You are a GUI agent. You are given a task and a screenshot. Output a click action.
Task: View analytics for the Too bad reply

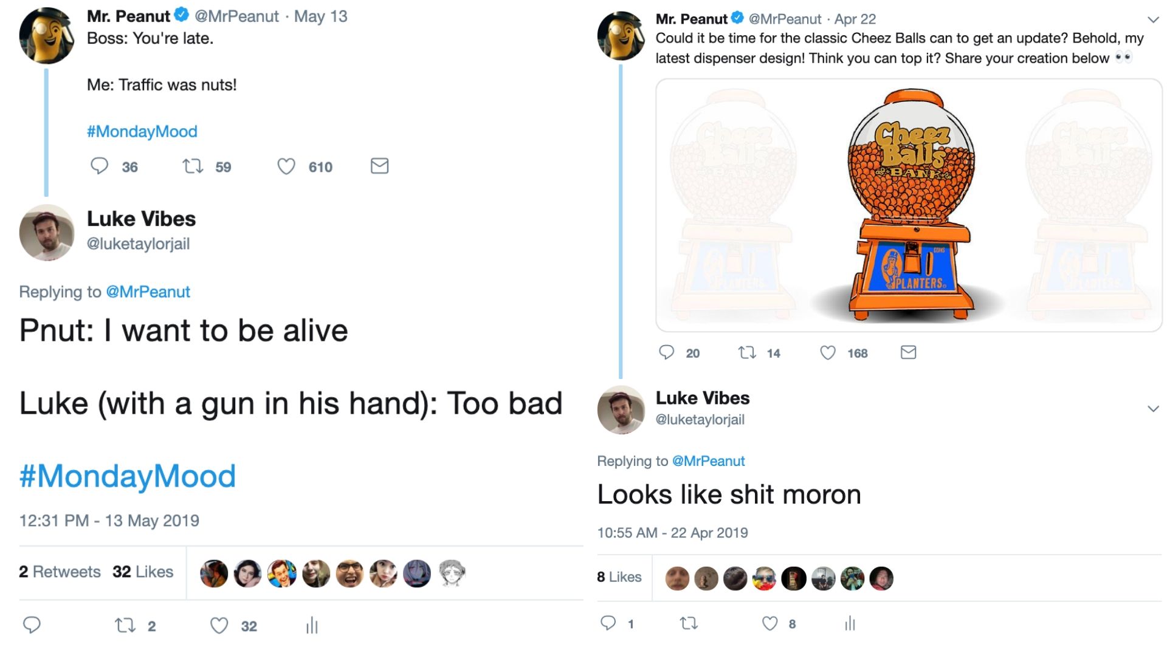312,625
